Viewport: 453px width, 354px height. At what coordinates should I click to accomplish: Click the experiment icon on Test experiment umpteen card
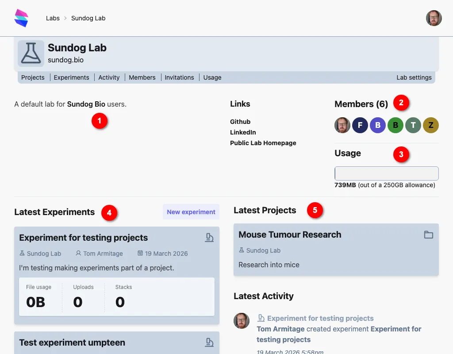(209, 342)
